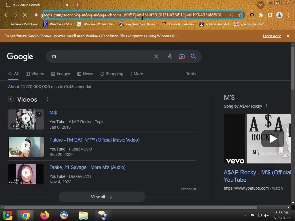Switch to the Images tab
The height and width of the screenshot is (221, 295).
[x=60, y=74]
